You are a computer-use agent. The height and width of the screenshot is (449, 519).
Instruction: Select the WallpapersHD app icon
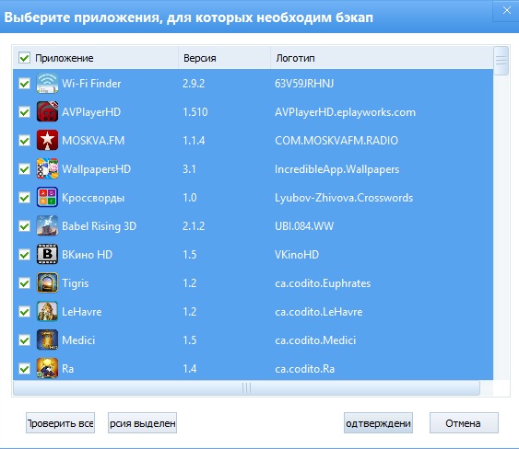point(47,168)
